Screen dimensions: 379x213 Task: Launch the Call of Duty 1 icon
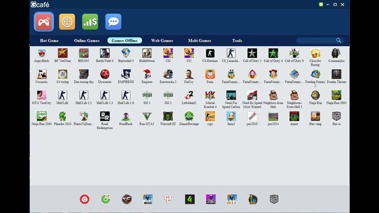[x=252, y=53]
